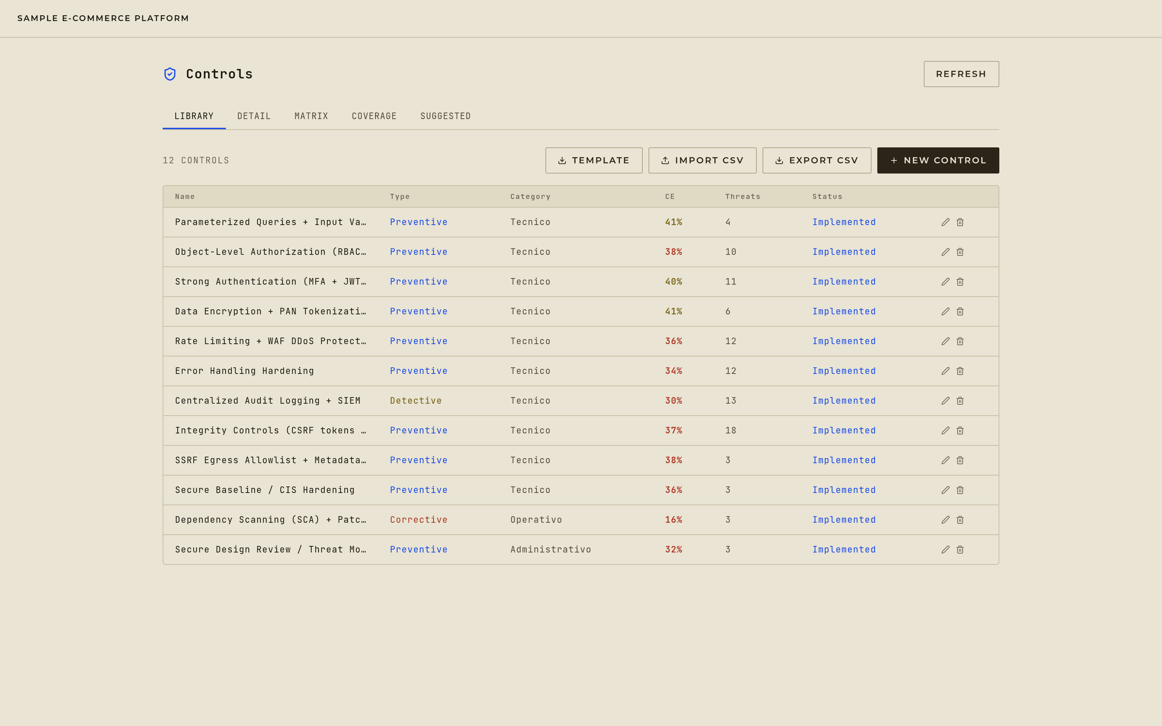Image resolution: width=1162 pixels, height=726 pixels.
Task: Click the 'Detective' type cell
Action: click(x=415, y=401)
